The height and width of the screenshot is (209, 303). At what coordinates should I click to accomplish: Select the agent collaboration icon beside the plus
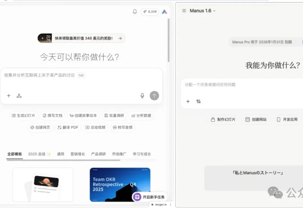pyautogui.click(x=19, y=96)
